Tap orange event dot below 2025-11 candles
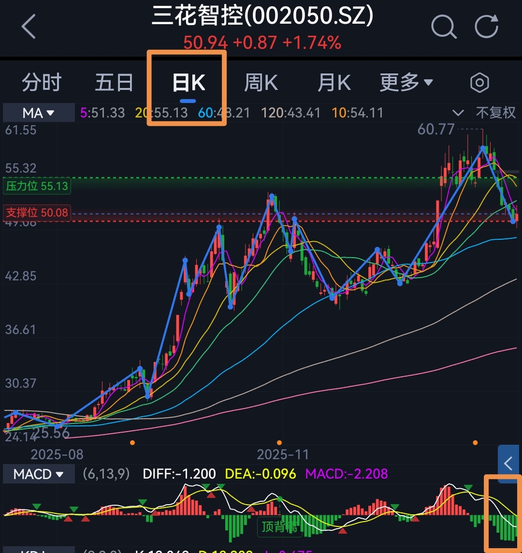Screen dimensions: 522x553 pos(279,443)
